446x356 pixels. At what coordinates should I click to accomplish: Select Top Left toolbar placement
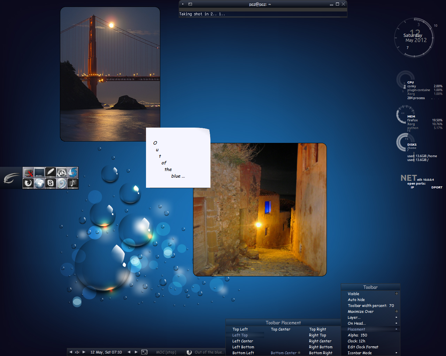tap(245, 329)
